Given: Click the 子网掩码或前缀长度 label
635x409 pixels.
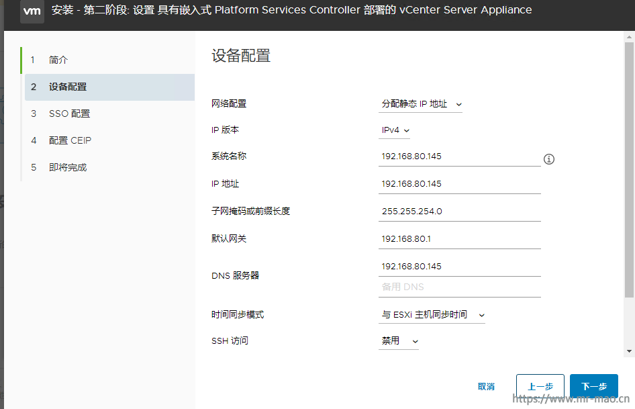Looking at the screenshot, I should tap(250, 211).
